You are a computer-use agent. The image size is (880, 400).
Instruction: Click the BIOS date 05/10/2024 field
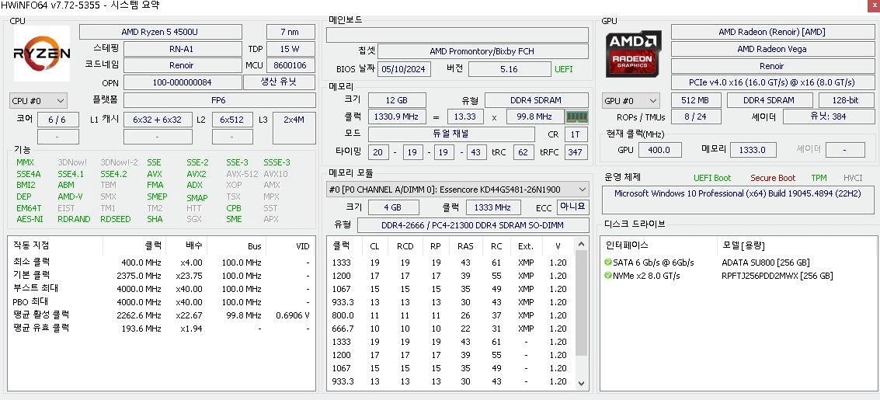(405, 69)
